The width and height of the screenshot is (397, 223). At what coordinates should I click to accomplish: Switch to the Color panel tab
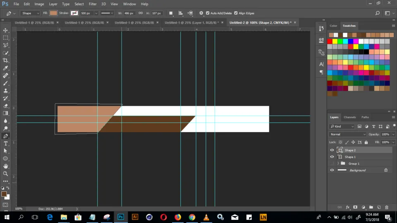point(333,26)
